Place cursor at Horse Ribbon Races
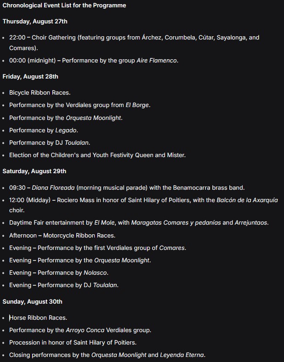Image resolution: width=284 pixels, height=362 pixels. tap(38, 318)
